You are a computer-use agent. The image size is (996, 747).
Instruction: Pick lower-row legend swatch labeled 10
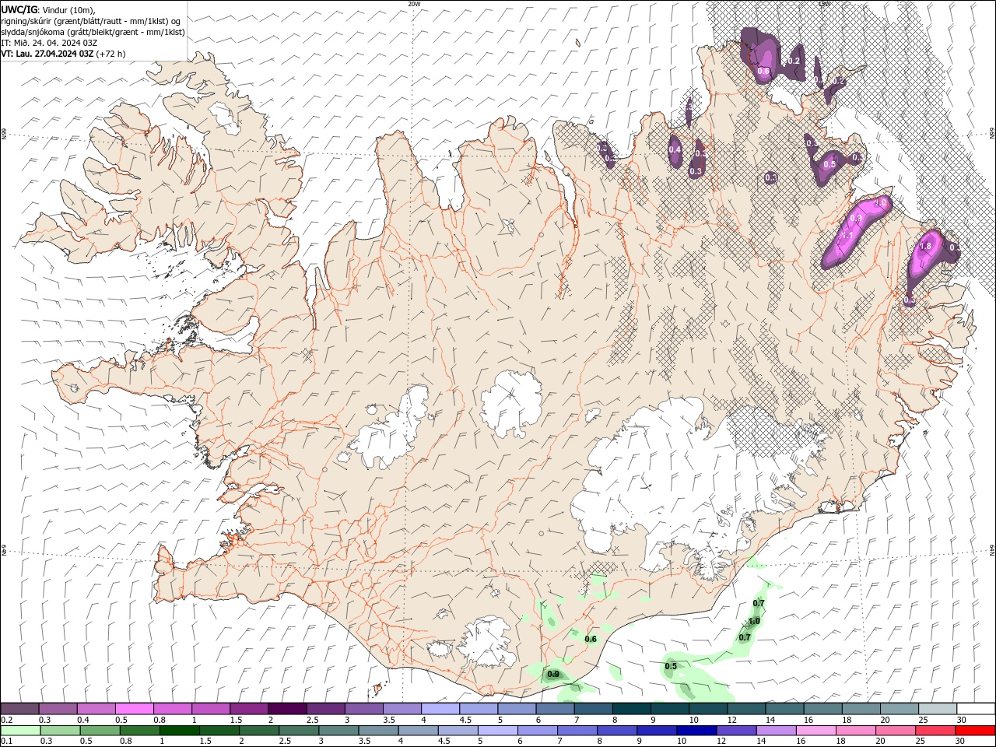tap(695, 730)
